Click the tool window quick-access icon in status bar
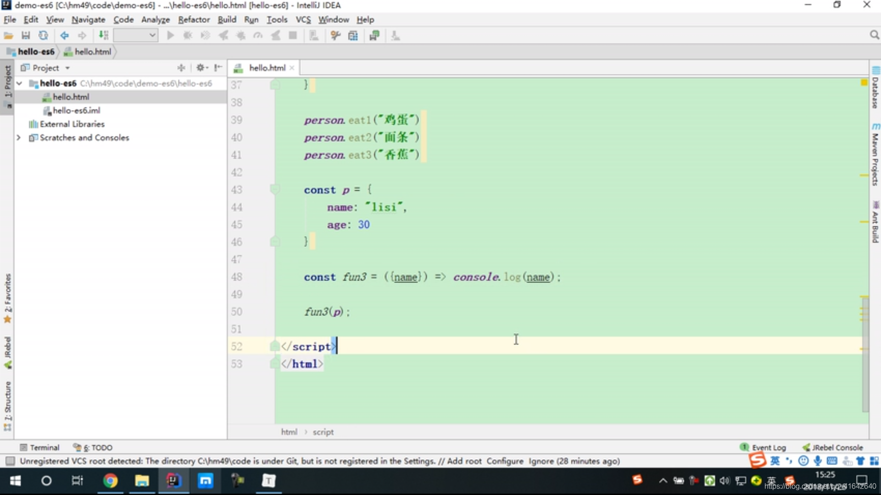 [10, 461]
